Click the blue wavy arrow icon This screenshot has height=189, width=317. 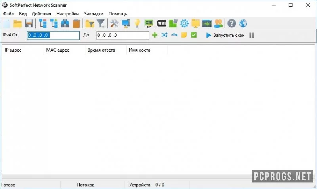[174, 35]
